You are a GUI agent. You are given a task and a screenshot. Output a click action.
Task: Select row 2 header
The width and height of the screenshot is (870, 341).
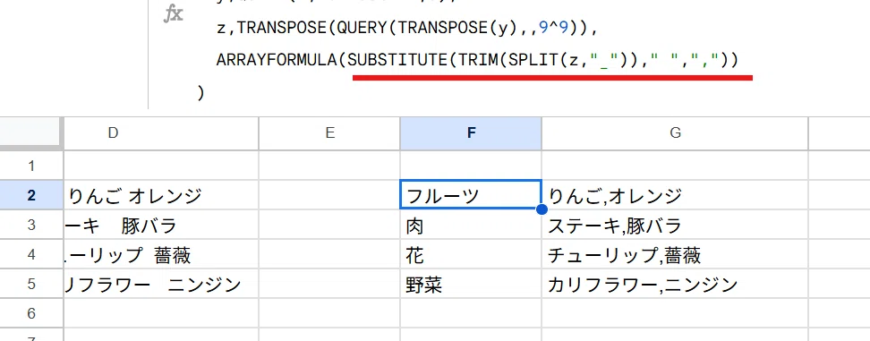pyautogui.click(x=31, y=195)
